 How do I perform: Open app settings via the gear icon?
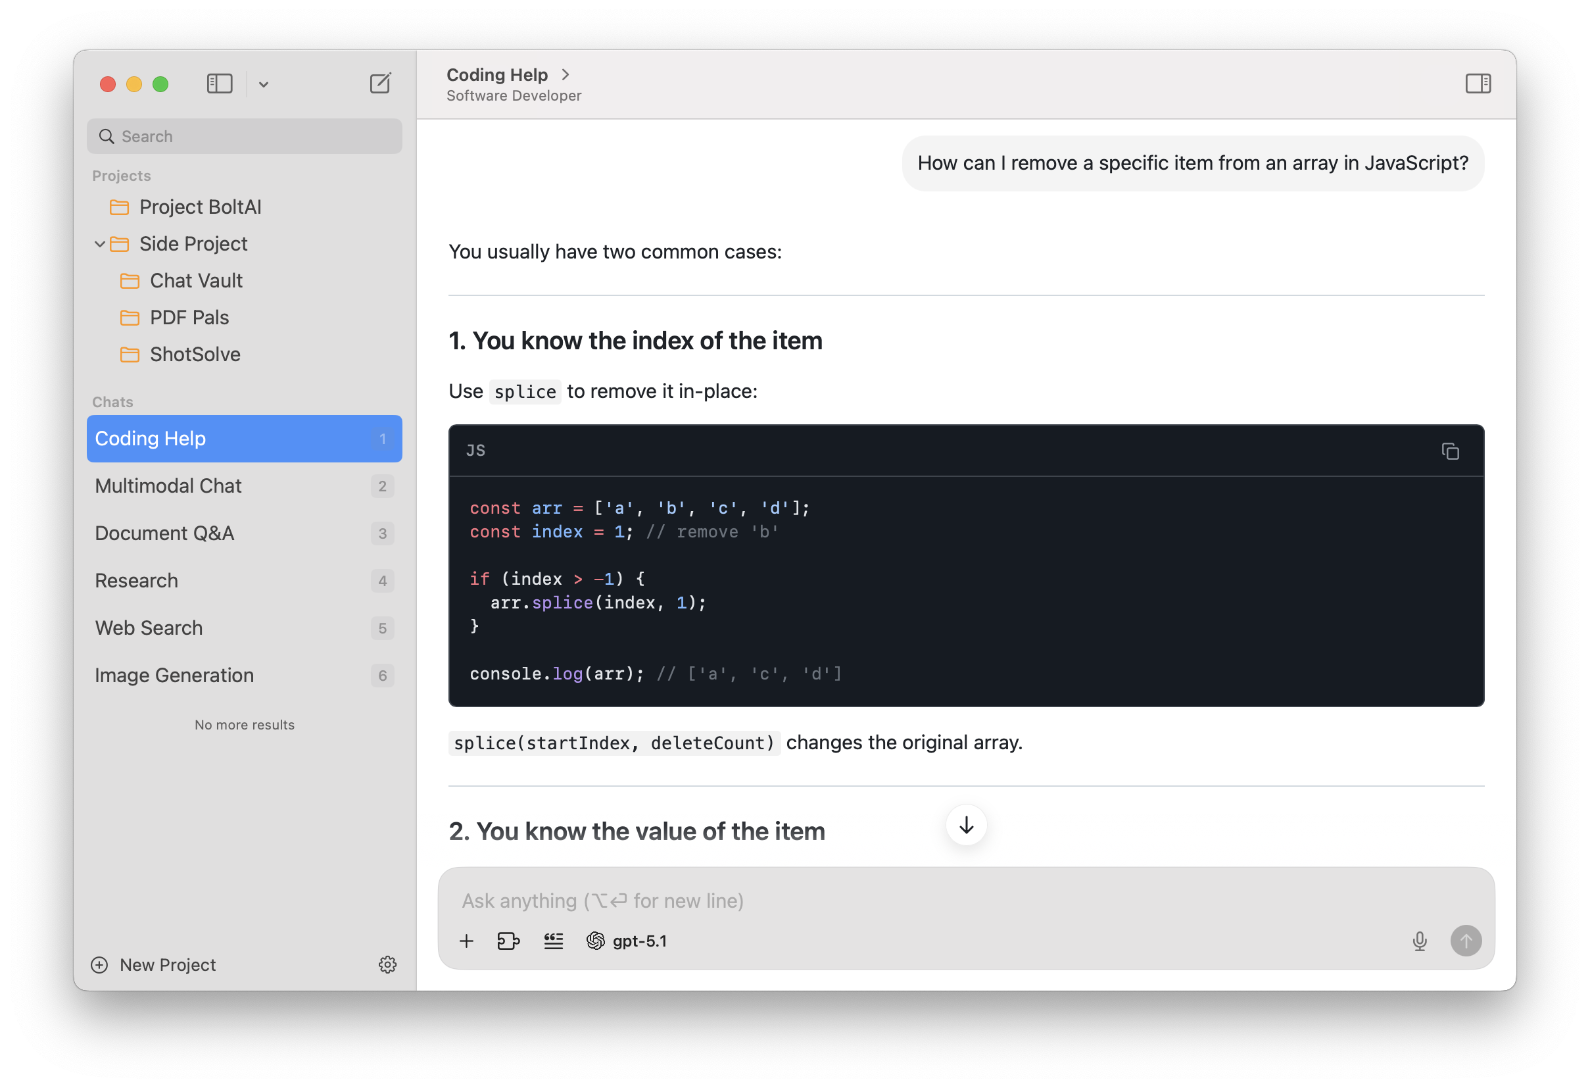tap(387, 965)
